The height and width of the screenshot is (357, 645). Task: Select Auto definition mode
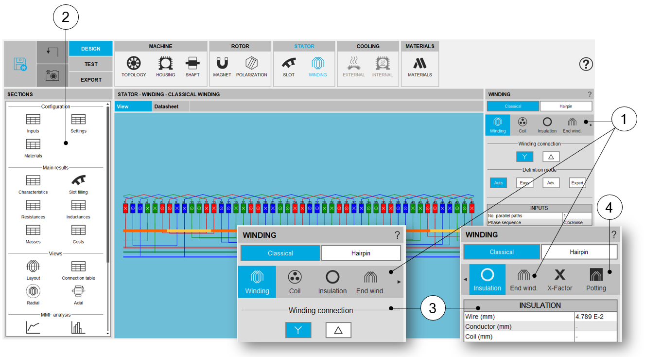(498, 183)
